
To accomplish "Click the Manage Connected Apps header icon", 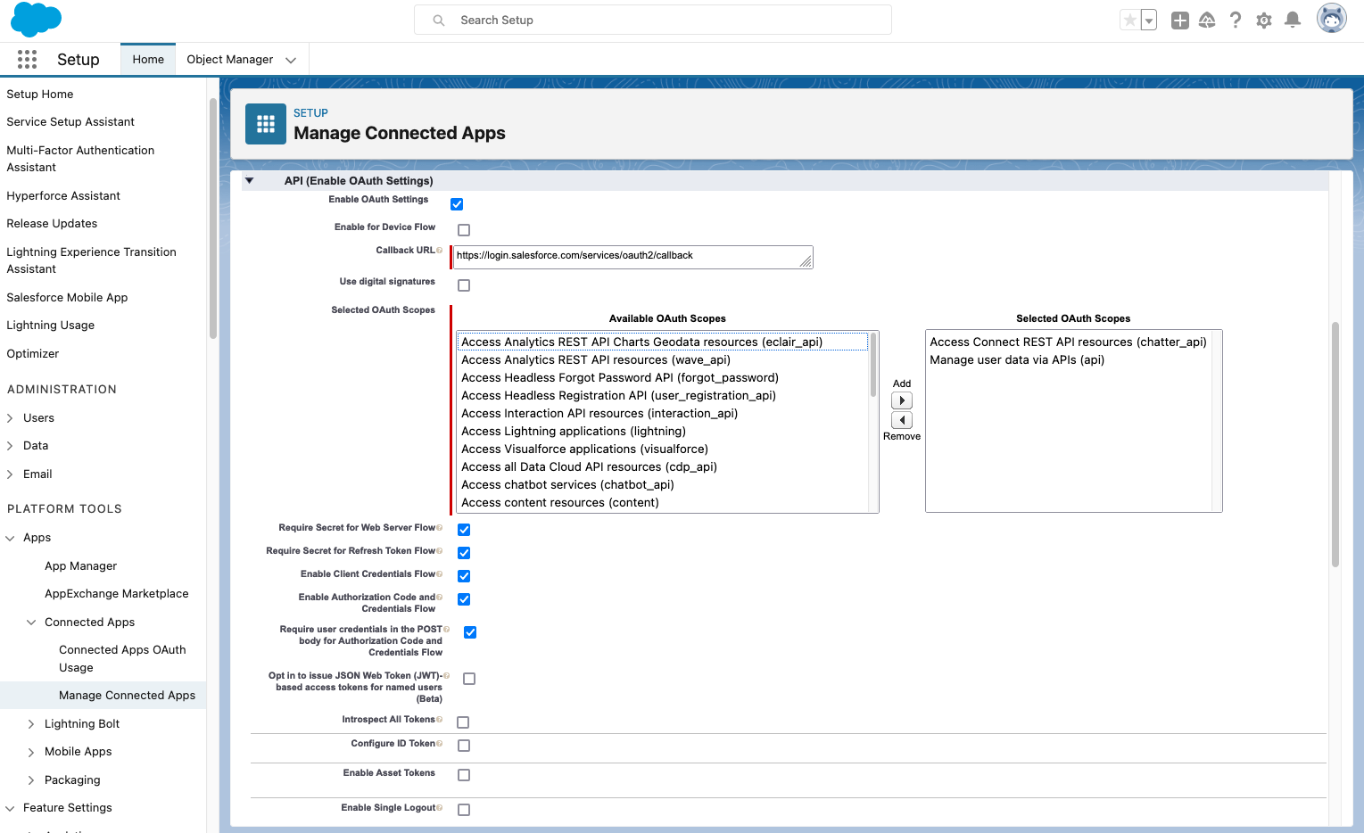I will 266,124.
